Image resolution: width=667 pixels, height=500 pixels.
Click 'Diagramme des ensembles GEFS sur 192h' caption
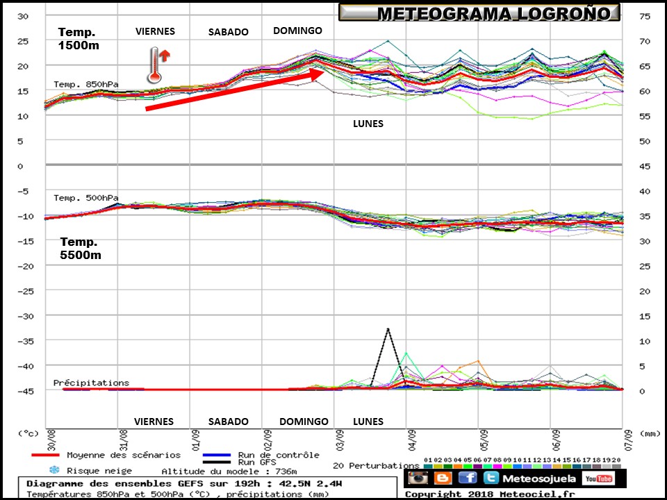[183, 483]
